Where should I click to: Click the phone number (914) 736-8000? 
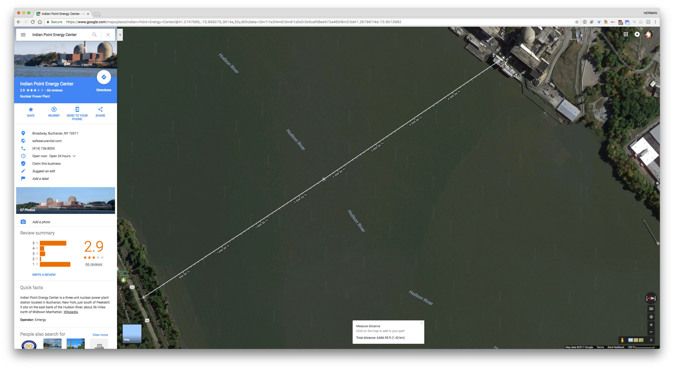43,148
